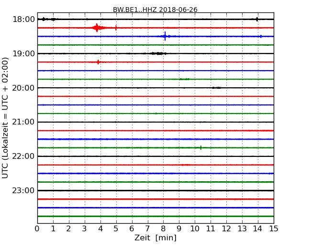311x248 pixels.
Task: Click the small green blip on the 20:45 trace
Action: [x=156, y=114]
